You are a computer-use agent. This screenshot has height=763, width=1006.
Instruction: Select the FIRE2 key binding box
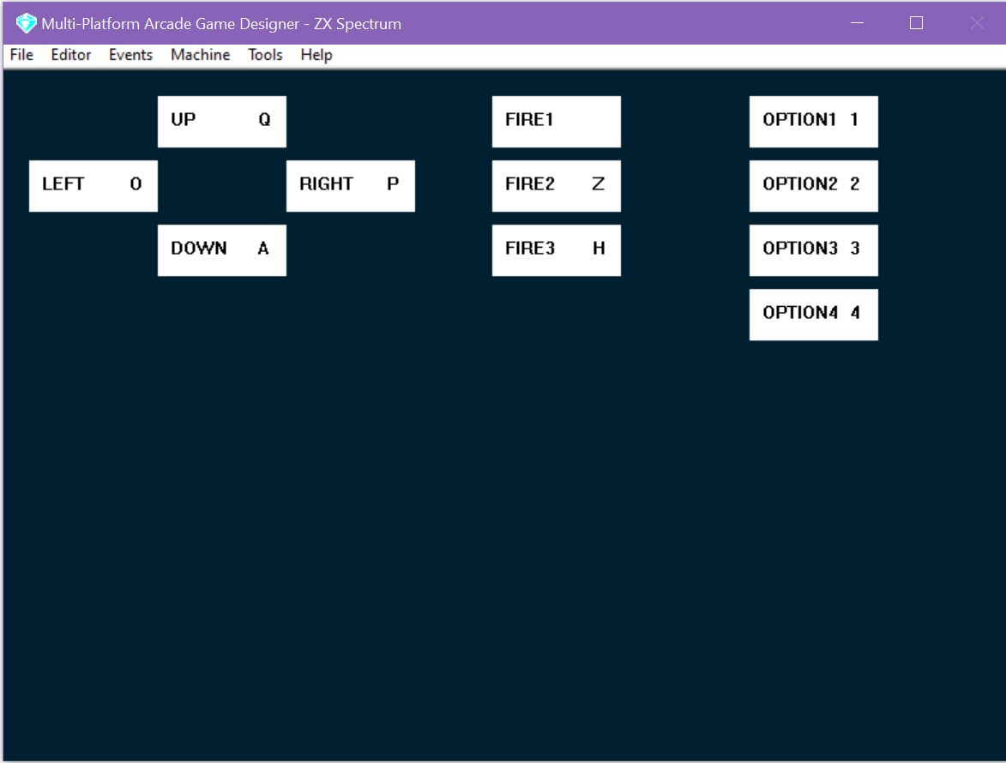pos(557,186)
